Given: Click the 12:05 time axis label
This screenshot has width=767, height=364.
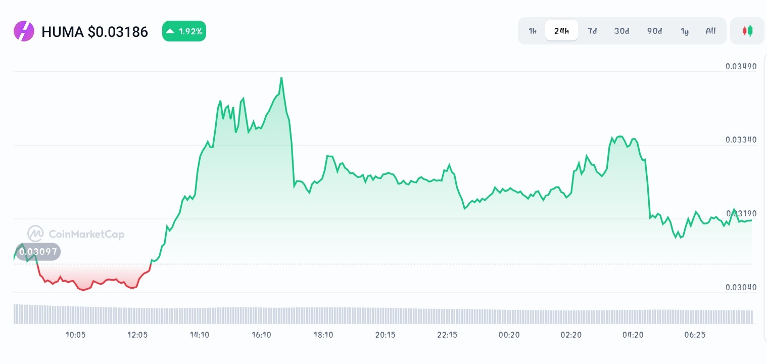Looking at the screenshot, I should coord(137,335).
